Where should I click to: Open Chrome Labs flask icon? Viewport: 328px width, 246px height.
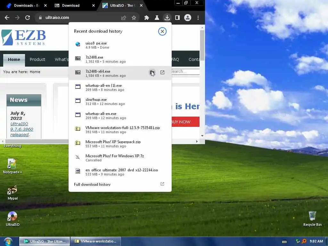point(157,18)
